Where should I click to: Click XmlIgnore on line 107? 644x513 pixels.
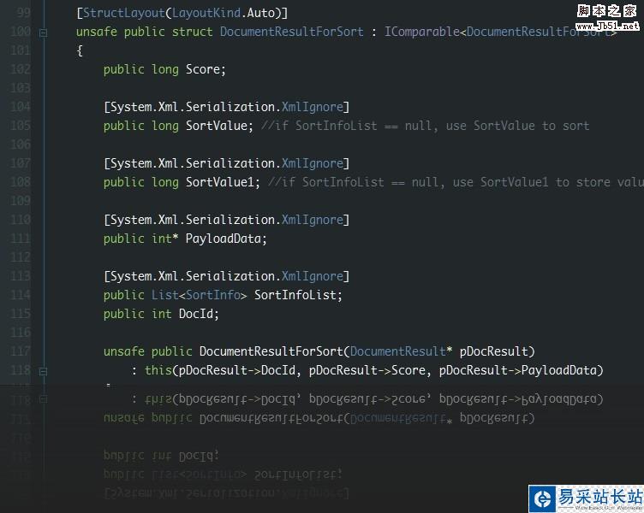(x=312, y=164)
